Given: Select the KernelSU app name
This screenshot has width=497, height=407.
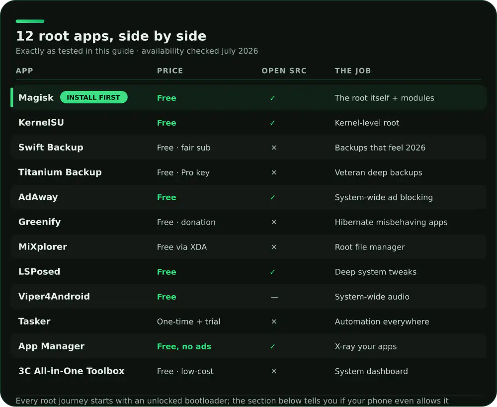Looking at the screenshot, I should point(41,122).
